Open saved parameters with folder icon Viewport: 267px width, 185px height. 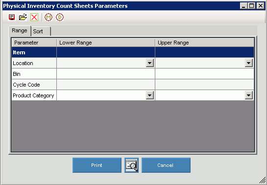click(23, 17)
